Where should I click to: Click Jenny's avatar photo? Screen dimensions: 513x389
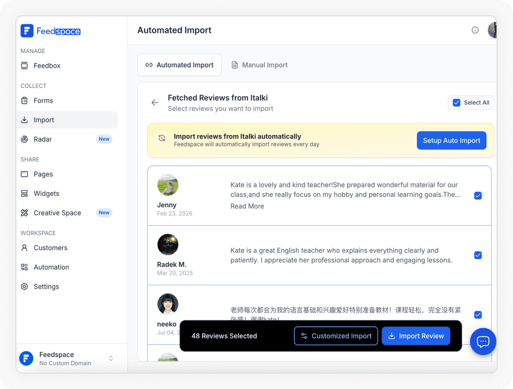pyautogui.click(x=168, y=185)
